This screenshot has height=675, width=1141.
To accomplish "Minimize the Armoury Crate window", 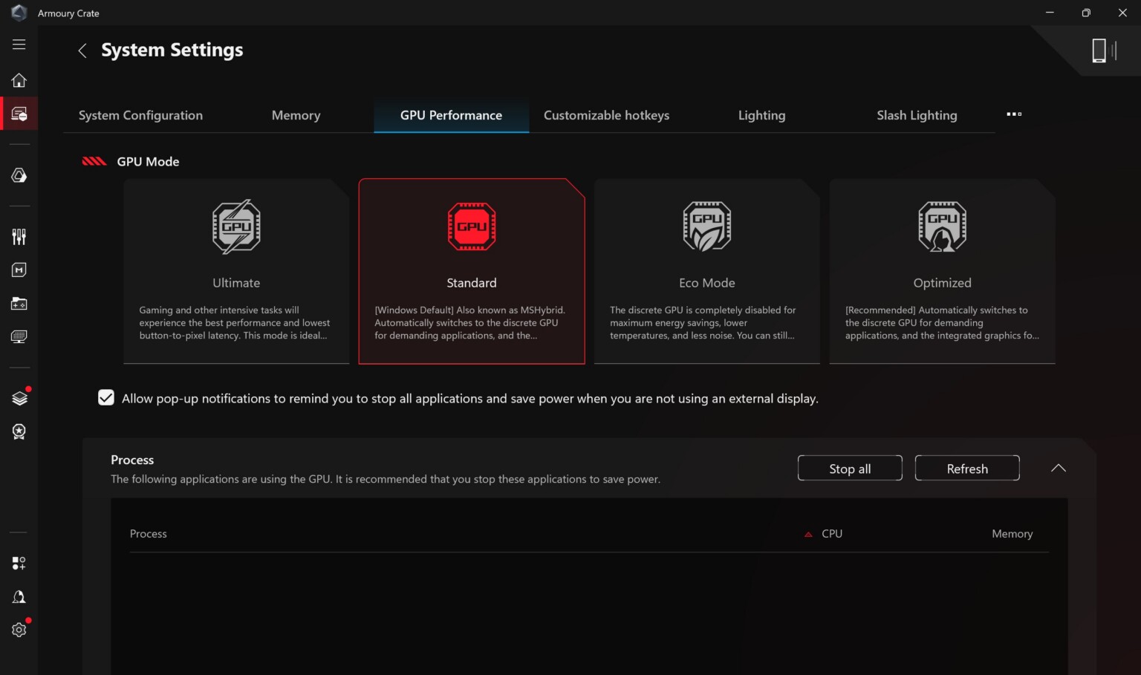I will click(1050, 13).
